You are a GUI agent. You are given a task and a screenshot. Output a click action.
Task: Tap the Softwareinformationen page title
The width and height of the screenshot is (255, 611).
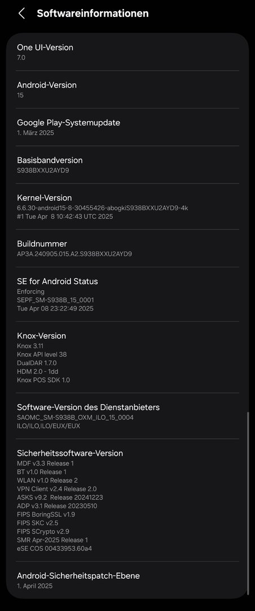tap(93, 13)
